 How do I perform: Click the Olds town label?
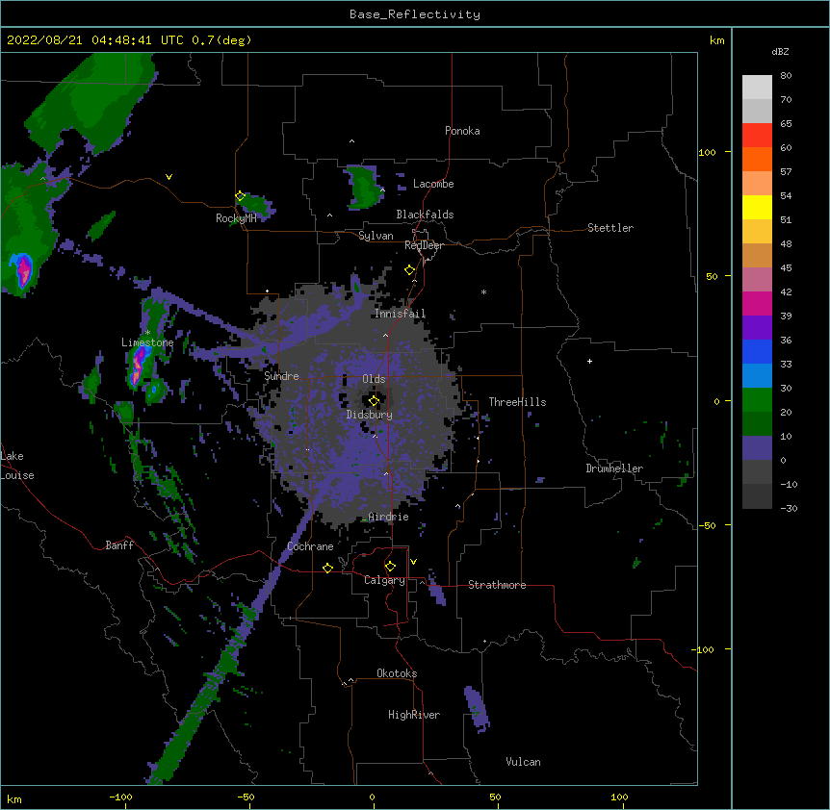tap(374, 379)
